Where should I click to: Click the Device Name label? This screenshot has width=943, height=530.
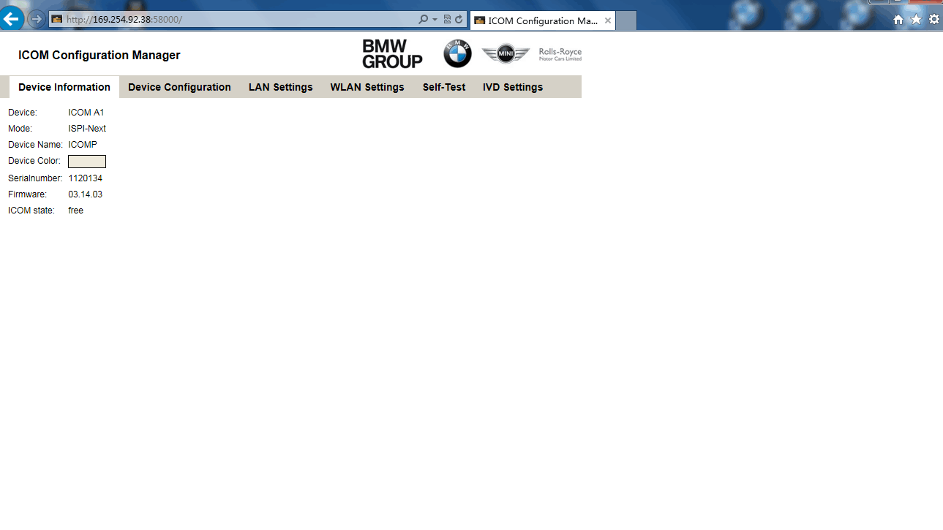point(35,145)
